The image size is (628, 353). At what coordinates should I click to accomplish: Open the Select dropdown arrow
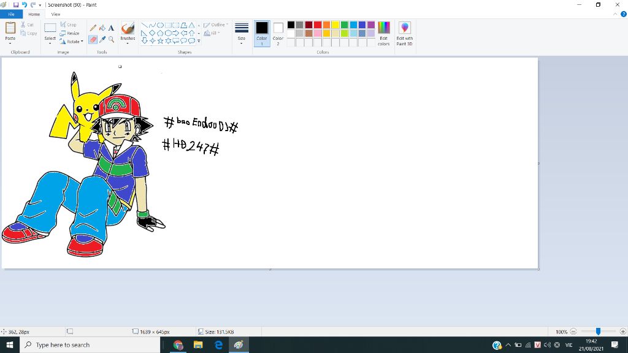pos(50,43)
